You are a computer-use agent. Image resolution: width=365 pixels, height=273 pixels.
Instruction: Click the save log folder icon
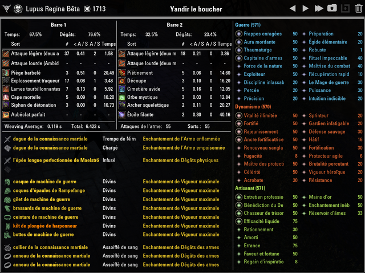(332, 8)
